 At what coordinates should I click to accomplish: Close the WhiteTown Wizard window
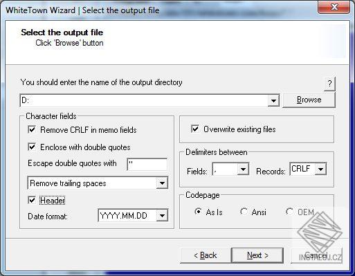(x=334, y=8)
